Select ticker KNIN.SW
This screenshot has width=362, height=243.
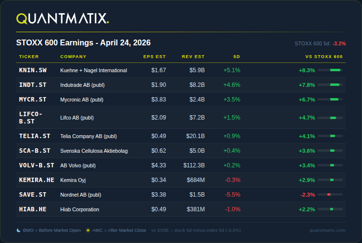[x=33, y=70]
